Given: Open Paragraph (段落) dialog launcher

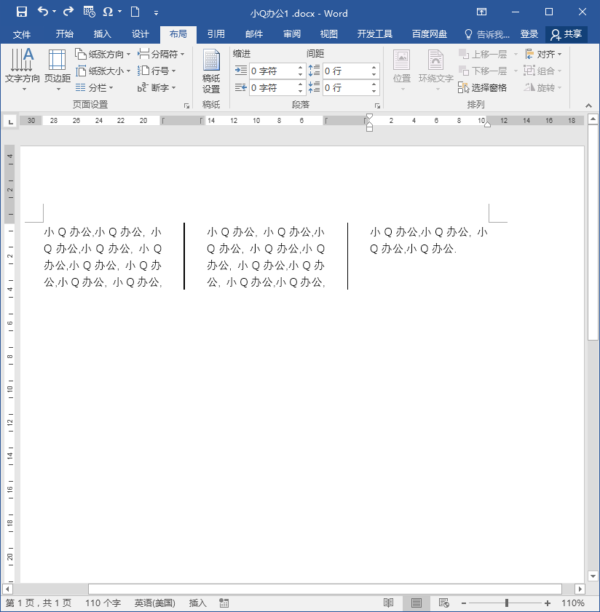Looking at the screenshot, I should (x=377, y=106).
